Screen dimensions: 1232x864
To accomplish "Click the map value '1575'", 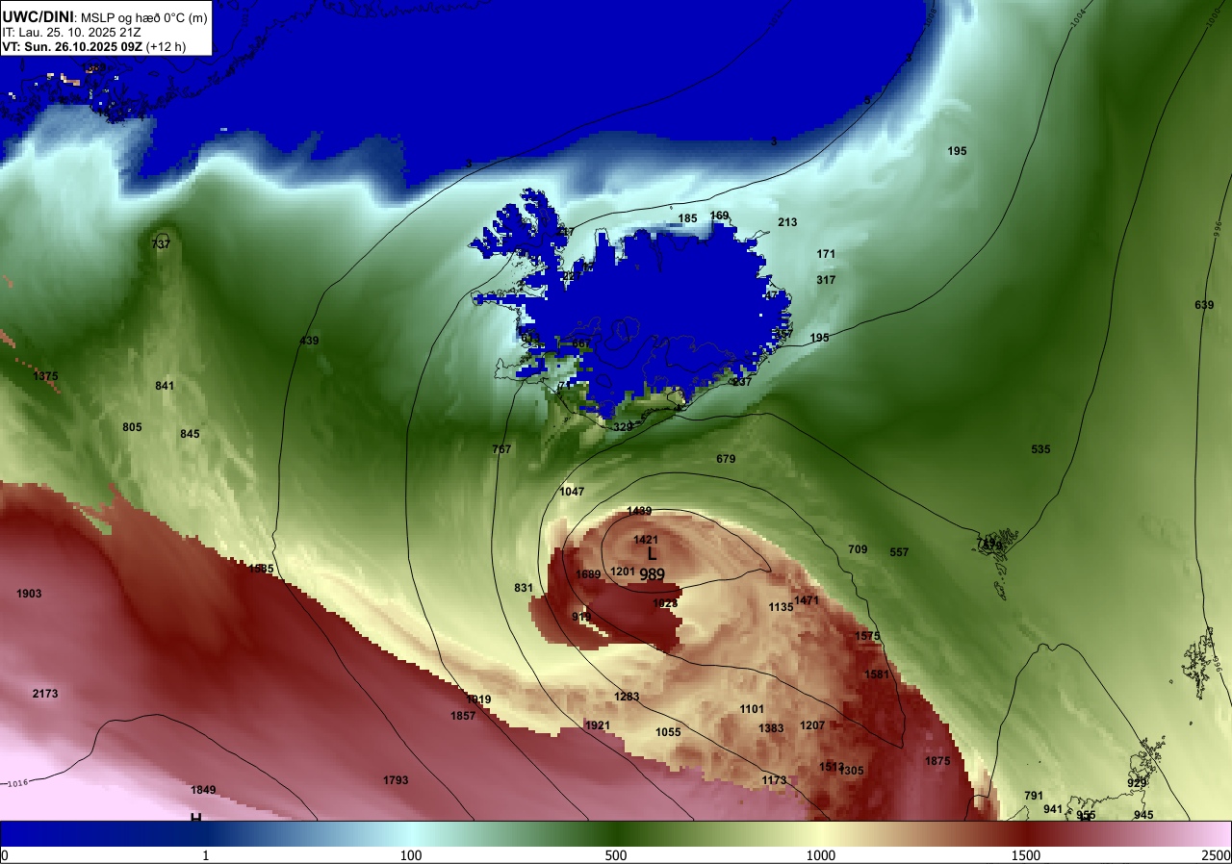I will tap(867, 636).
